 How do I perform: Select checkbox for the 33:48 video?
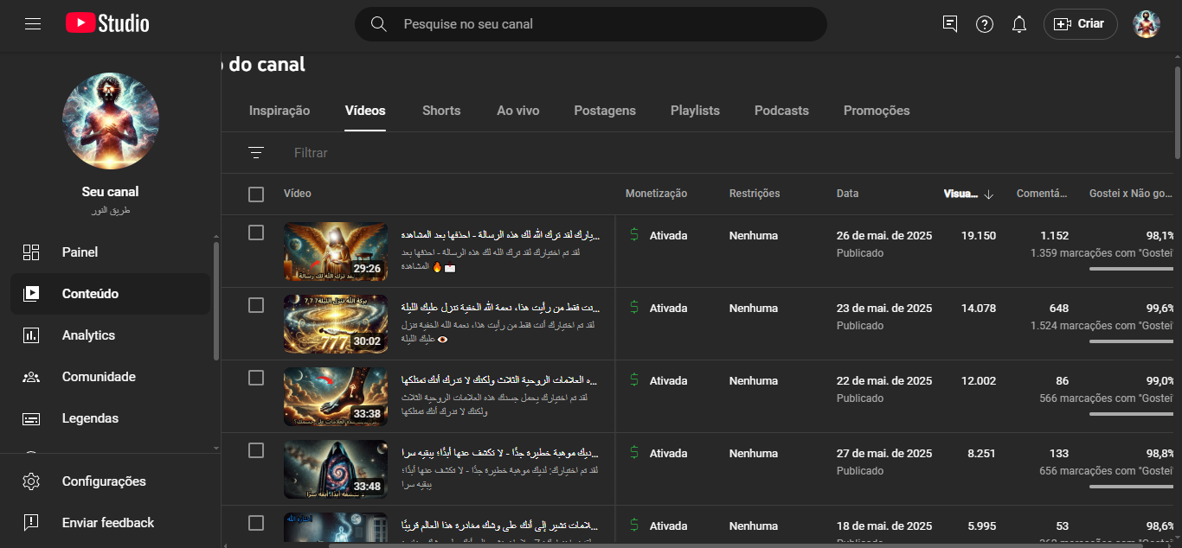(x=256, y=450)
